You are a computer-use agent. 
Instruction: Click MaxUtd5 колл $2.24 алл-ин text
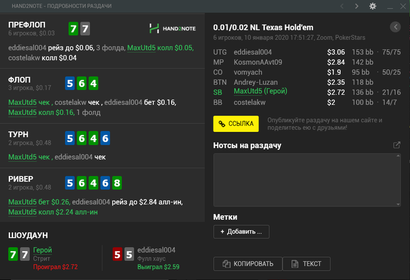[53, 212]
